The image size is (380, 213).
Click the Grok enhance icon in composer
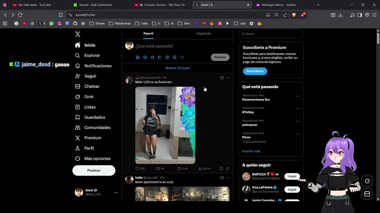pos(152,57)
